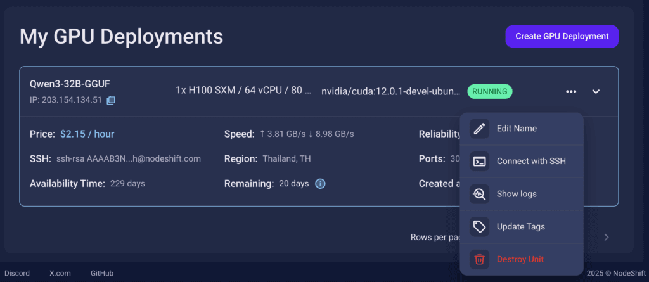This screenshot has width=649, height=282.
Task: Choose Connect with SSH menu entry
Action: (522, 162)
